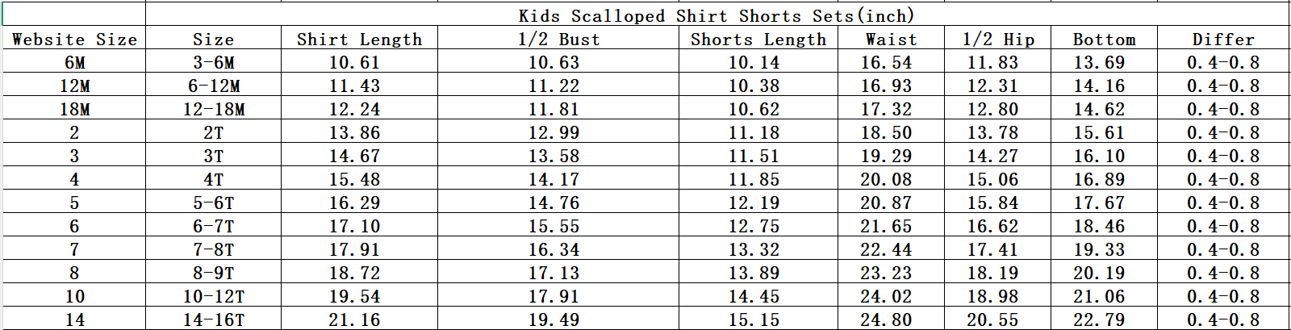Select the 'Differ' header cell
Screen dimensions: 1291x330
click(1223, 39)
